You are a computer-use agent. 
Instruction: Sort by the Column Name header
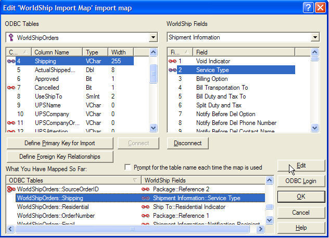(57, 52)
